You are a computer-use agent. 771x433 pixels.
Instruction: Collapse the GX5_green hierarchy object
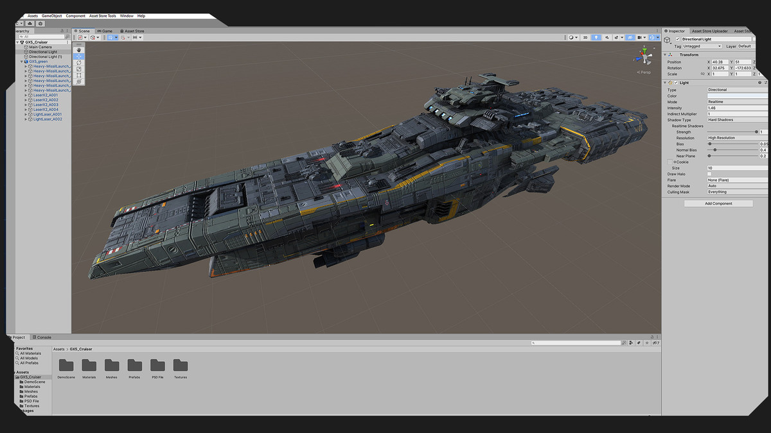tap(22, 62)
